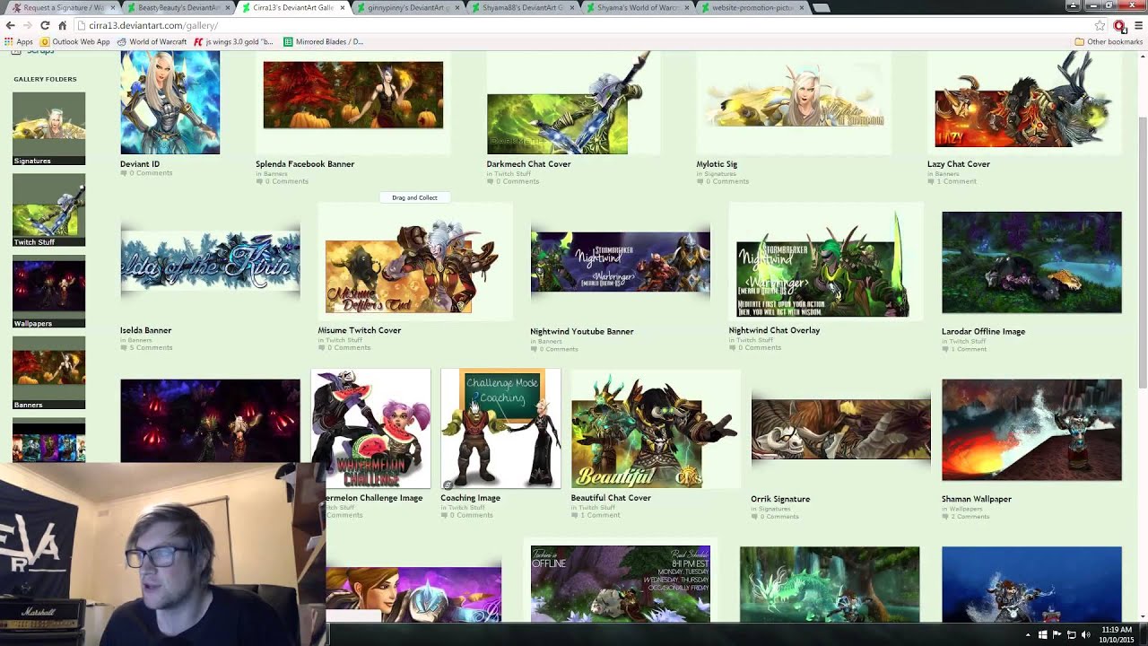Viewport: 1148px width, 646px height.
Task: Open the Watermelon Challenge Image thumbnail
Action: pos(371,429)
